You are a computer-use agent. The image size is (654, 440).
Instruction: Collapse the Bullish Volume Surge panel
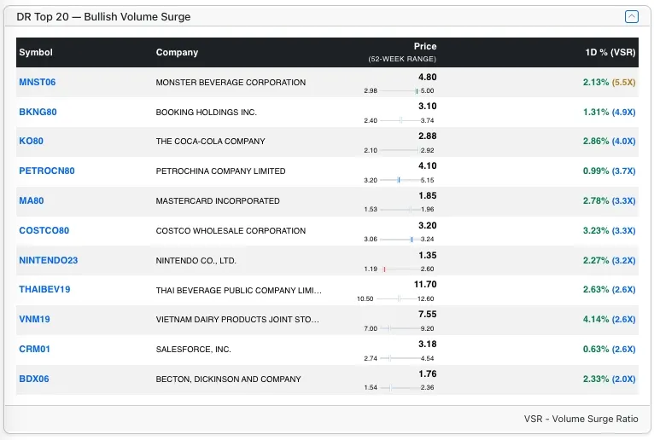[632, 17]
